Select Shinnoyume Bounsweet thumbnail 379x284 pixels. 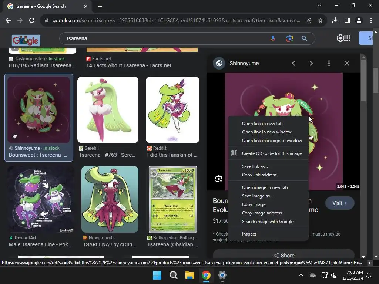[x=38, y=109]
